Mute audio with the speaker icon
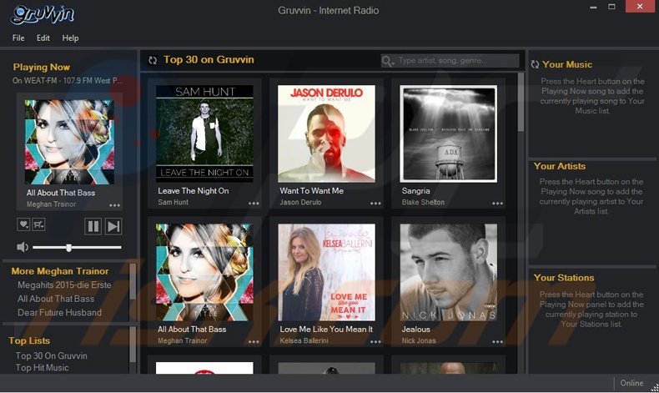 23,247
